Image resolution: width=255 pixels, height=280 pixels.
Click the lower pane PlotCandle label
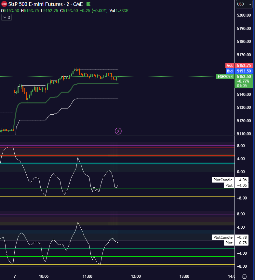tap(223, 237)
